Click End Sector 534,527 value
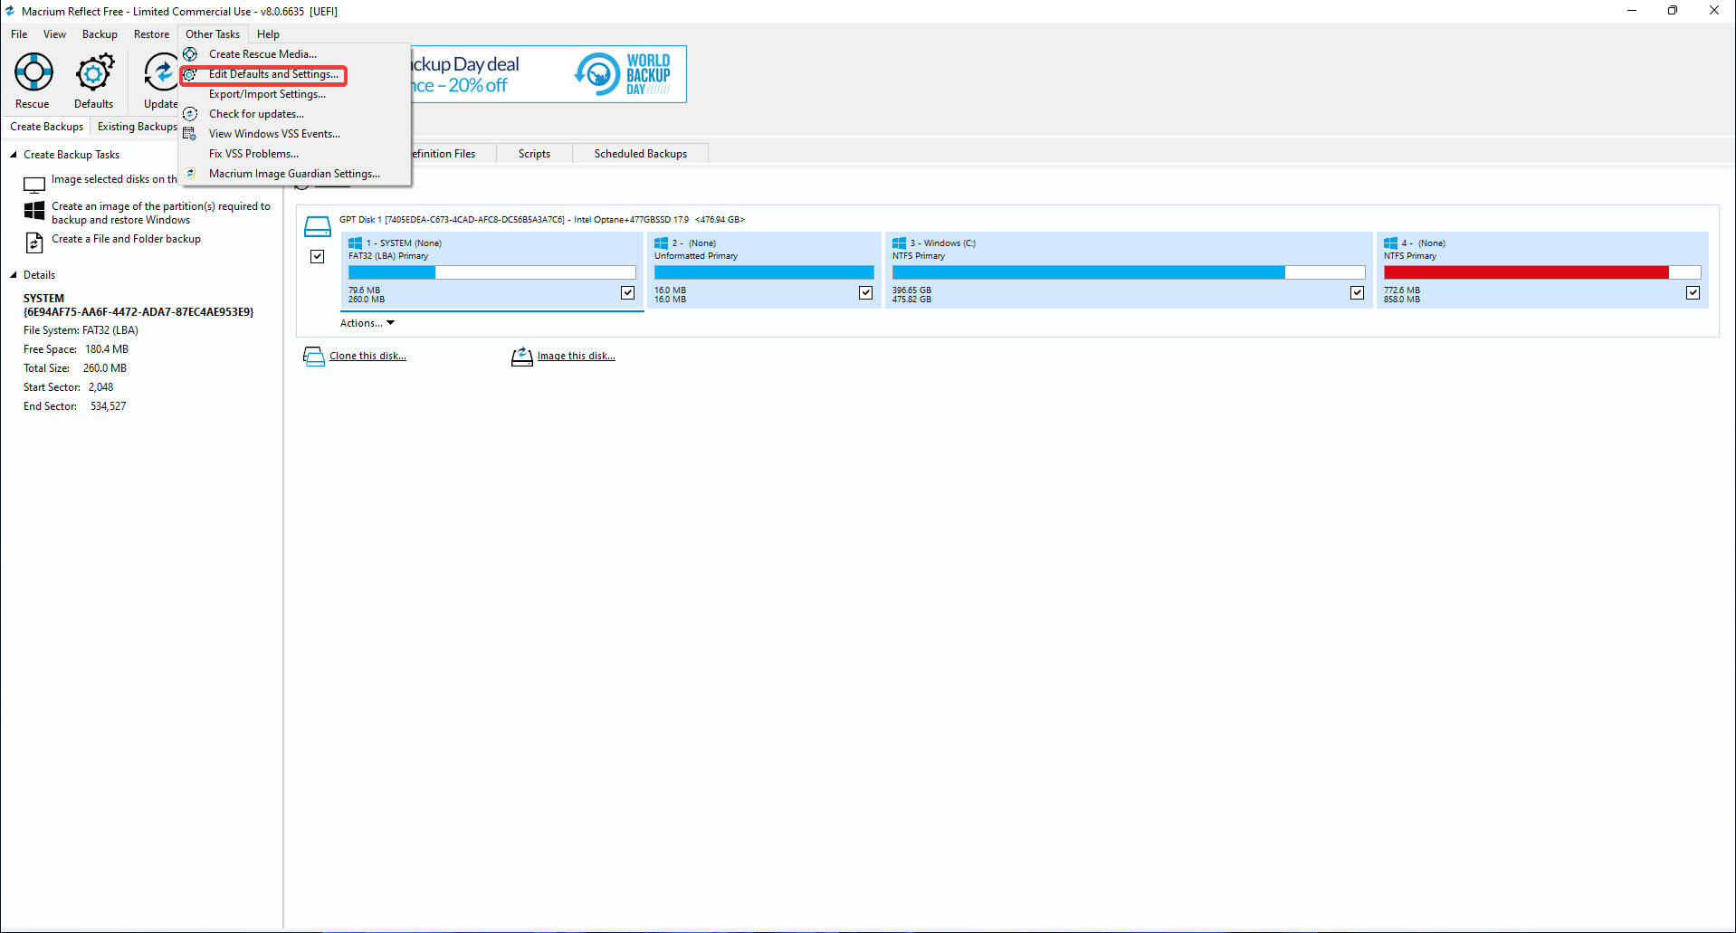1736x933 pixels. [x=109, y=406]
